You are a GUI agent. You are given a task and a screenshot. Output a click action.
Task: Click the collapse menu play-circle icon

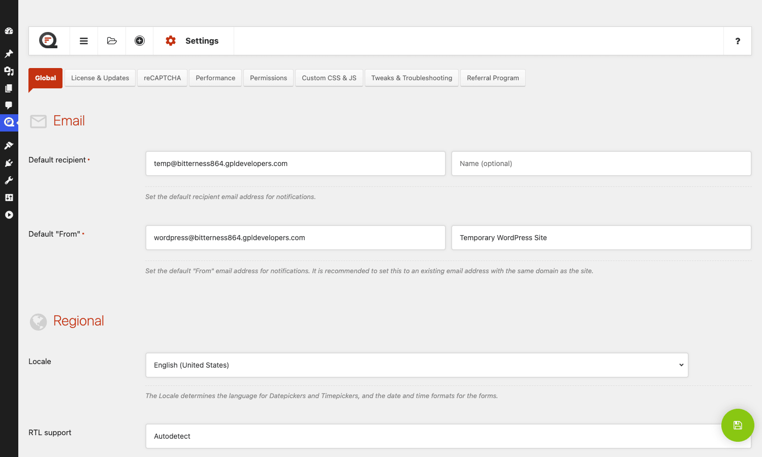click(x=9, y=215)
